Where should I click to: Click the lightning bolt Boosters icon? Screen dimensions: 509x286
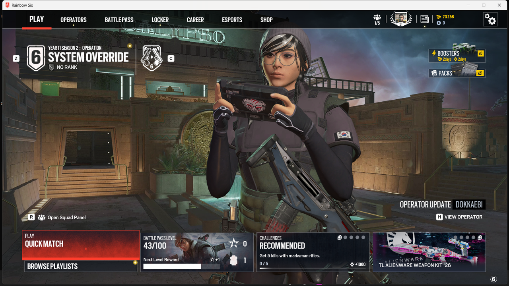tap(434, 53)
